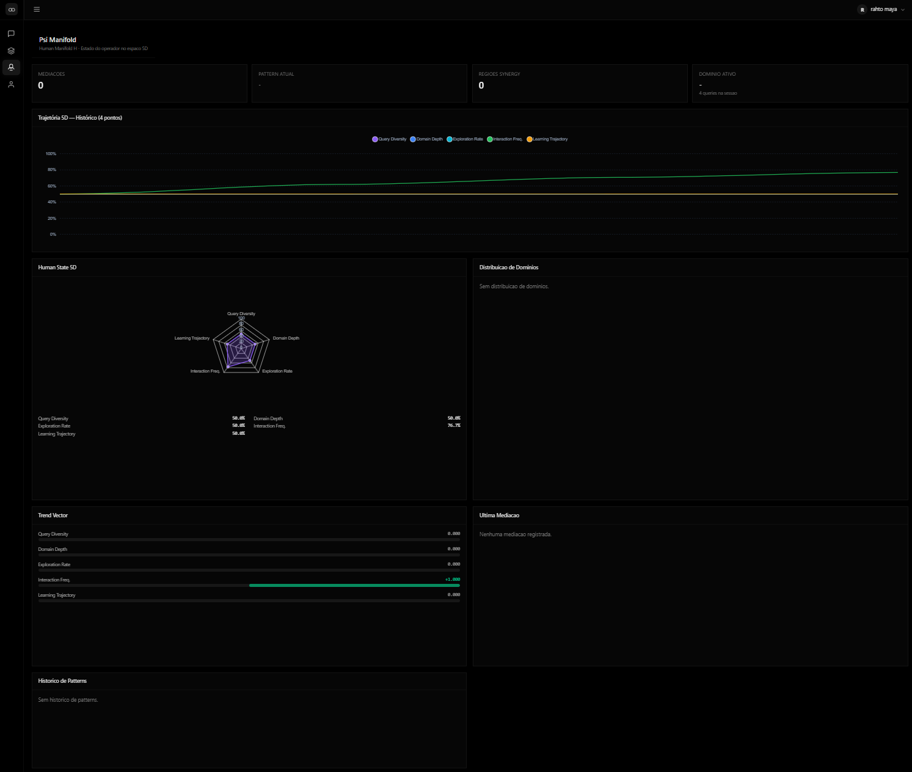Click the +1.000 trend value

tap(453, 580)
